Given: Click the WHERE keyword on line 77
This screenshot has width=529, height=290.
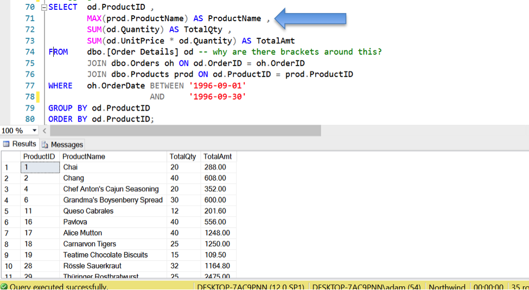Looking at the screenshot, I should tap(60, 86).
